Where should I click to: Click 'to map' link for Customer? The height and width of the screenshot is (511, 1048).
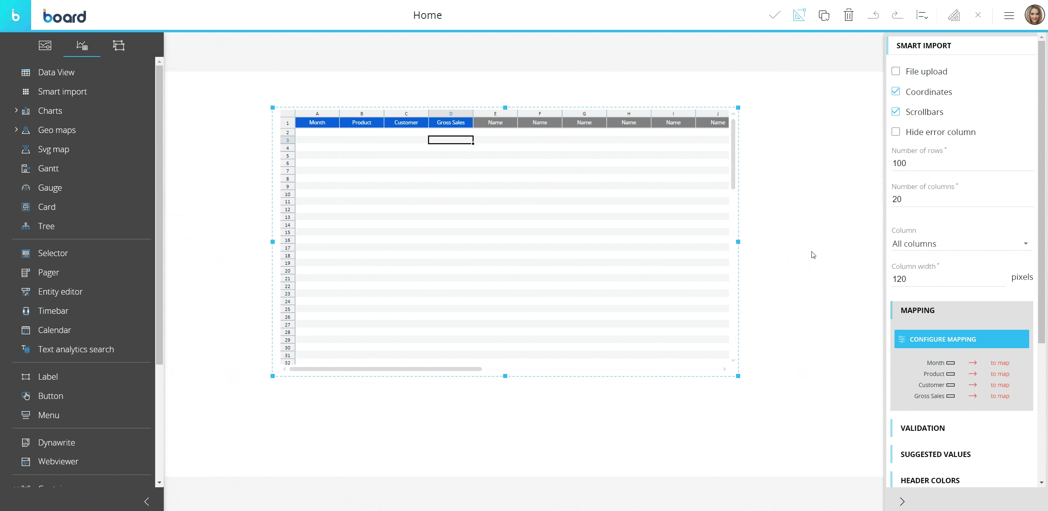(x=1000, y=385)
